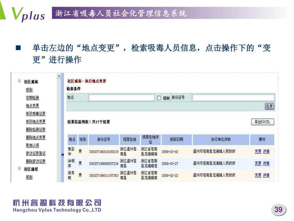Click the slide page number 39 badge
Image resolution: width=294 pixels, height=221 pixels.
[x=278, y=209]
